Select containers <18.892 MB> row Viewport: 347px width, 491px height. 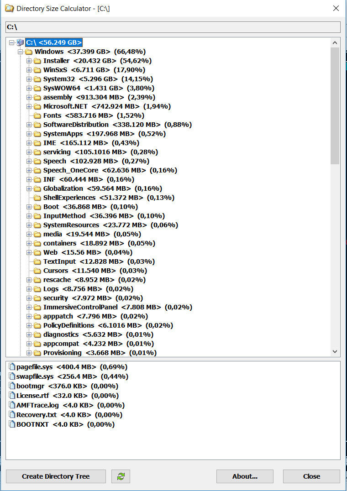pos(99,243)
